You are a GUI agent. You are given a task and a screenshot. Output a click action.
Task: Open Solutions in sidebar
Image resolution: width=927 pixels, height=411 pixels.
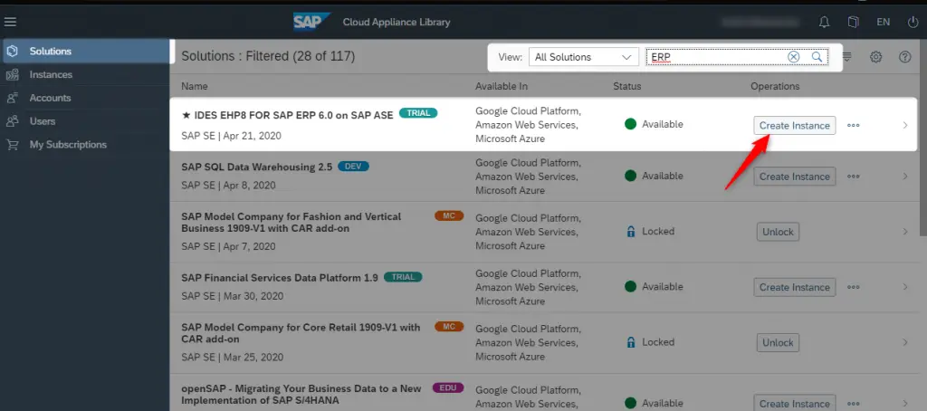pos(86,52)
